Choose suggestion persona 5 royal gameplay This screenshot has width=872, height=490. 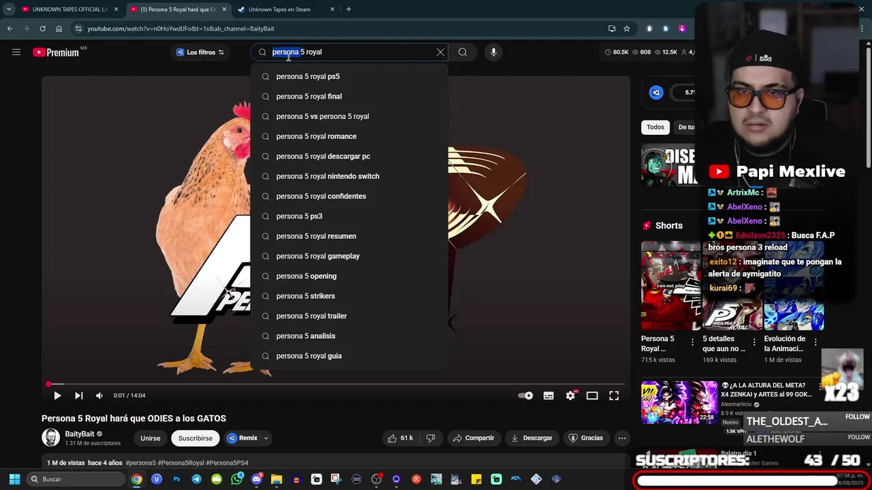pyautogui.click(x=349, y=256)
